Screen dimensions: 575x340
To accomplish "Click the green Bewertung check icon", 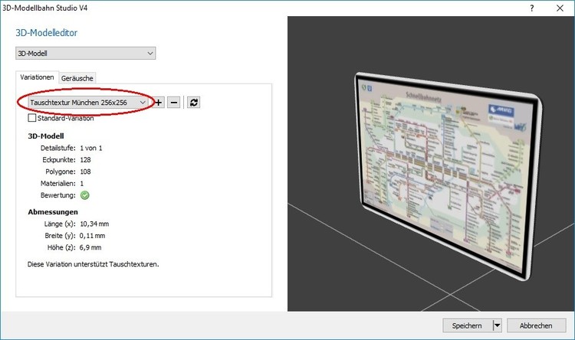I will pyautogui.click(x=84, y=195).
